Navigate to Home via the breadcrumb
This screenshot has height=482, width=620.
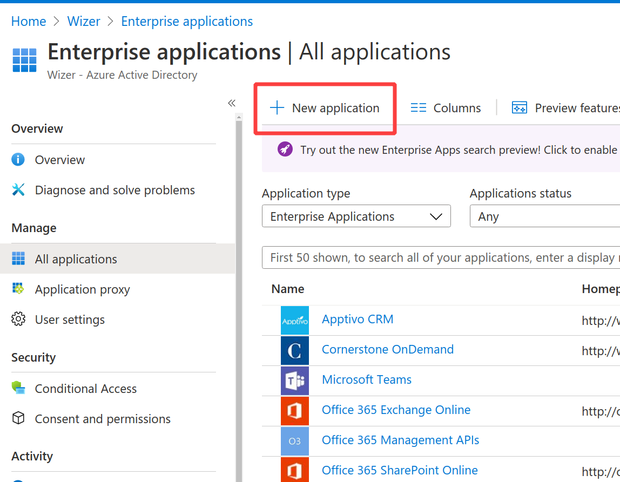[28, 21]
